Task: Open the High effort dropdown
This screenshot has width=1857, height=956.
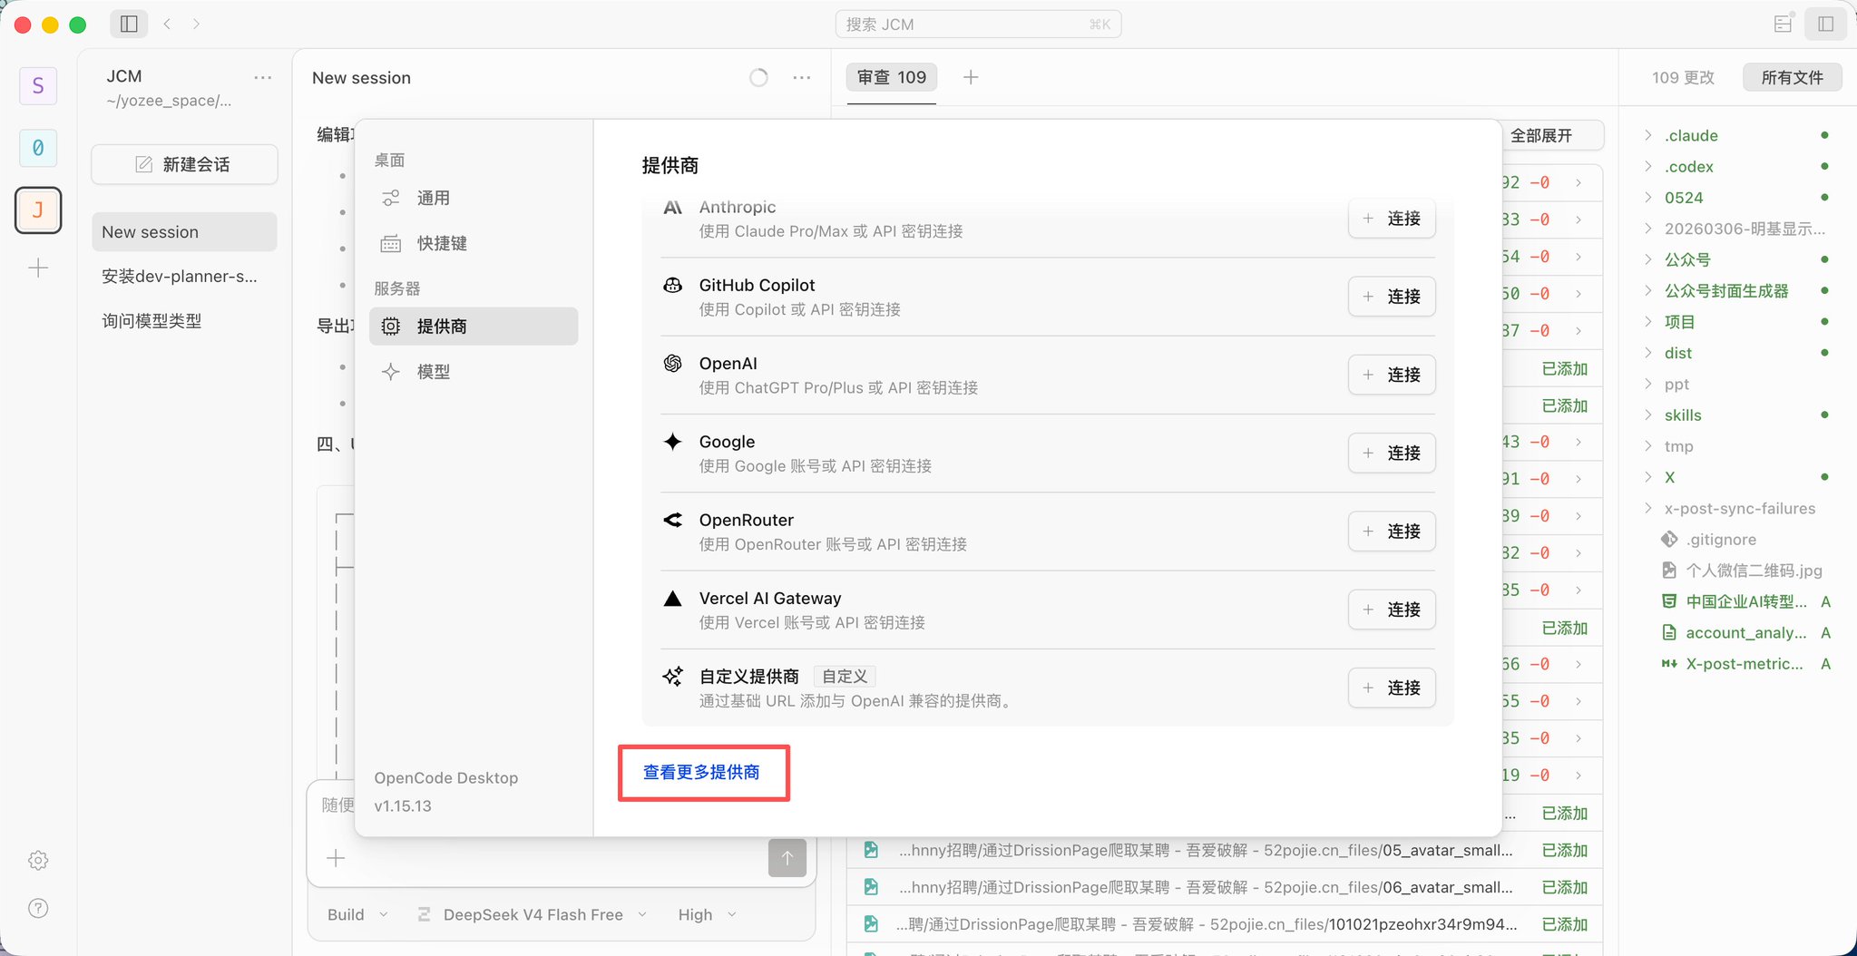Action: [708, 915]
